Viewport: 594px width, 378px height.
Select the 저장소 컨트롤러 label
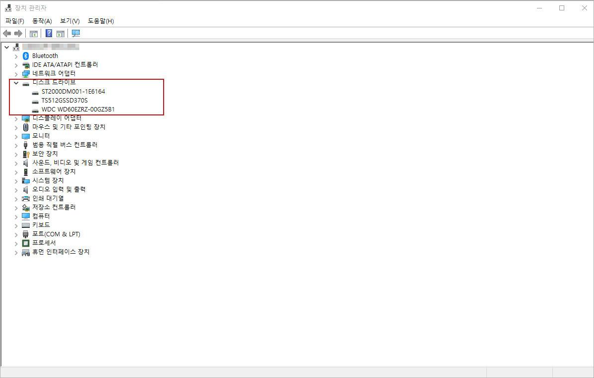[54, 208]
